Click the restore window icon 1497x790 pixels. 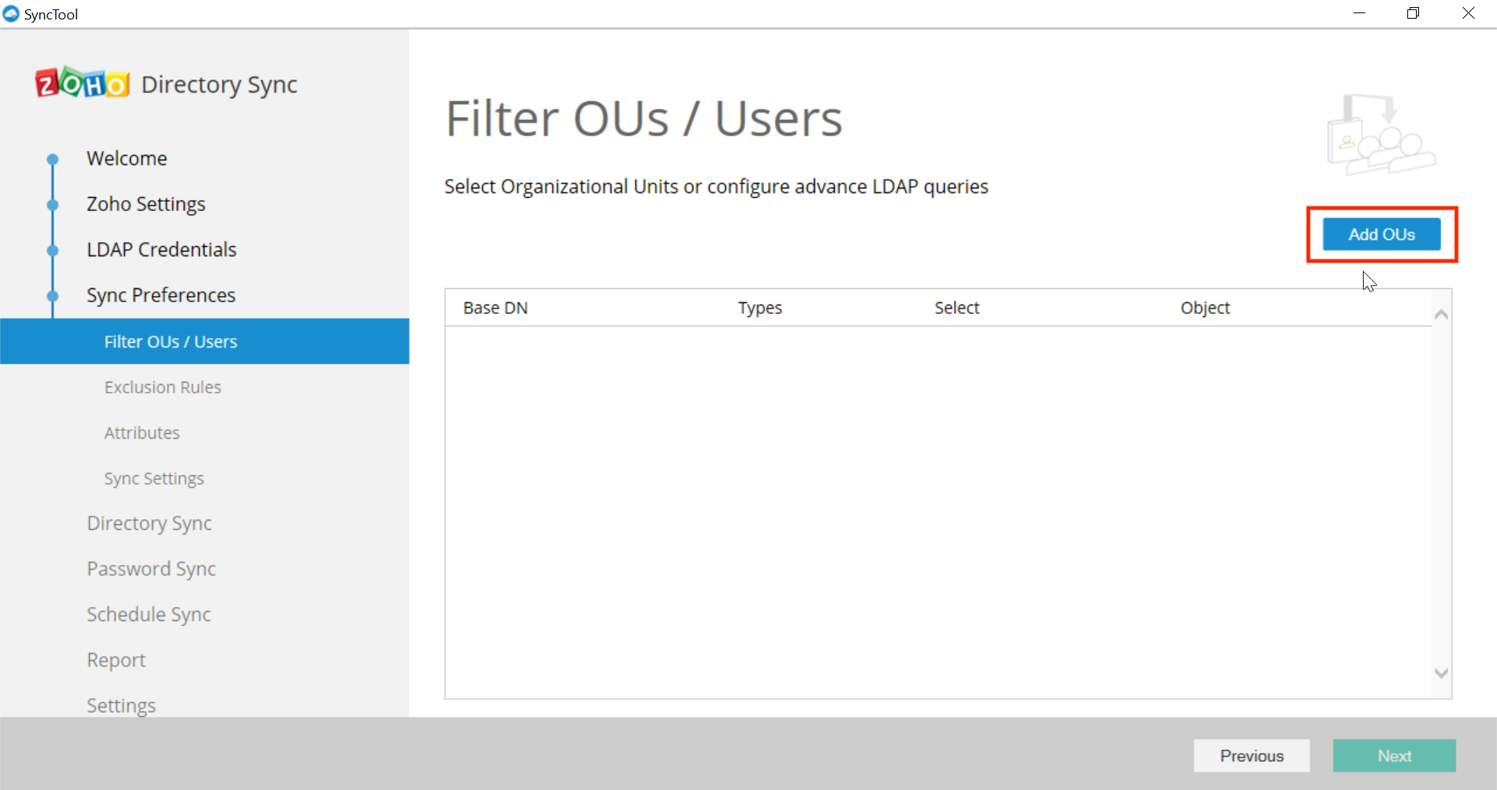click(1414, 12)
